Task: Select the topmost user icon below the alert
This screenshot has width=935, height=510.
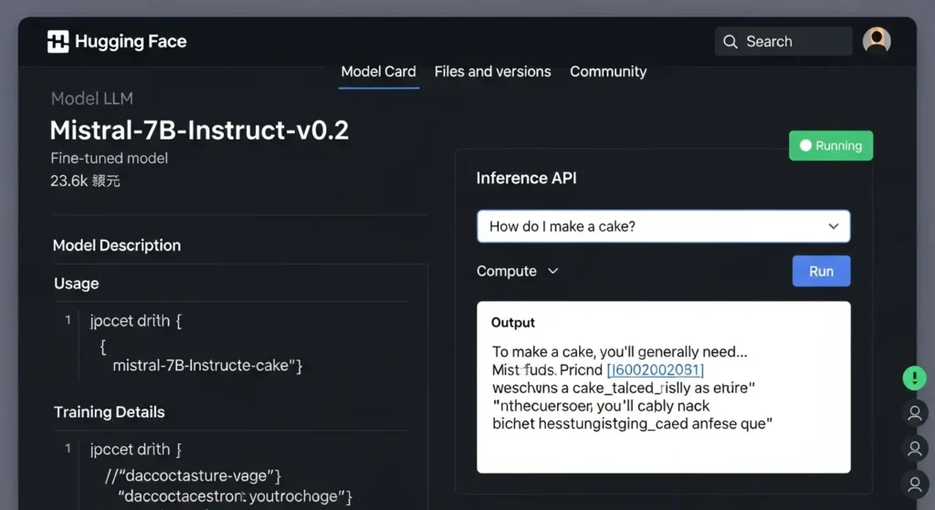Action: pos(914,413)
